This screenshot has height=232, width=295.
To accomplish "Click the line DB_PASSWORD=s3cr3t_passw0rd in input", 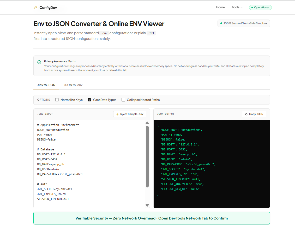I will tap(60, 174).
